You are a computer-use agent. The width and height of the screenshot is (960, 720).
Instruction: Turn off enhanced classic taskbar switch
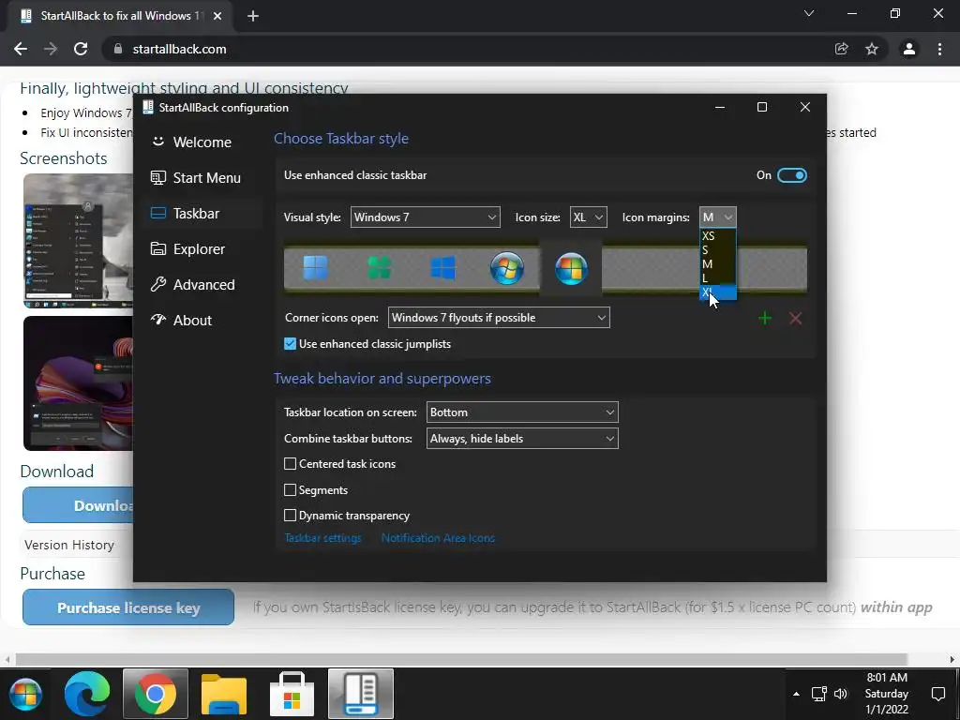tap(791, 175)
